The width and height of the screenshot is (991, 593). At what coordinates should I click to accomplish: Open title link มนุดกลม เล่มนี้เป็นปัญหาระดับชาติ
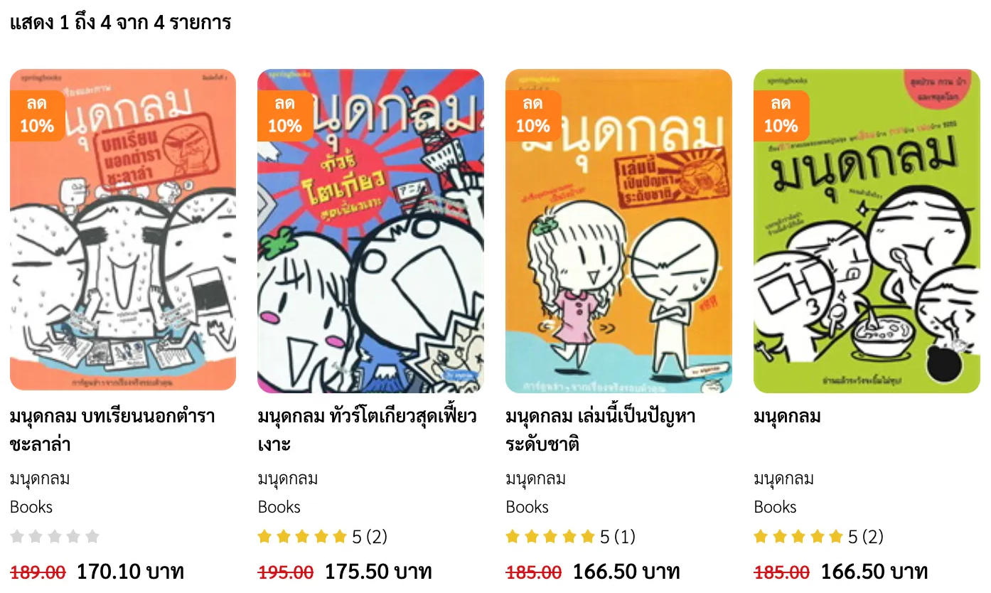pyautogui.click(x=600, y=430)
